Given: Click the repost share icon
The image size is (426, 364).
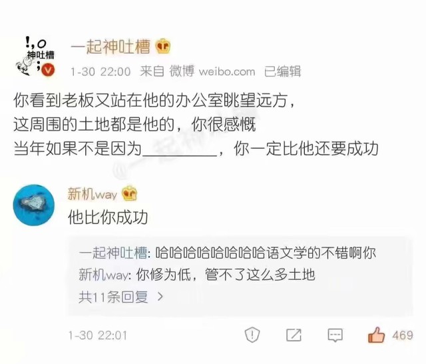Looking at the screenshot, I should pos(294,335).
